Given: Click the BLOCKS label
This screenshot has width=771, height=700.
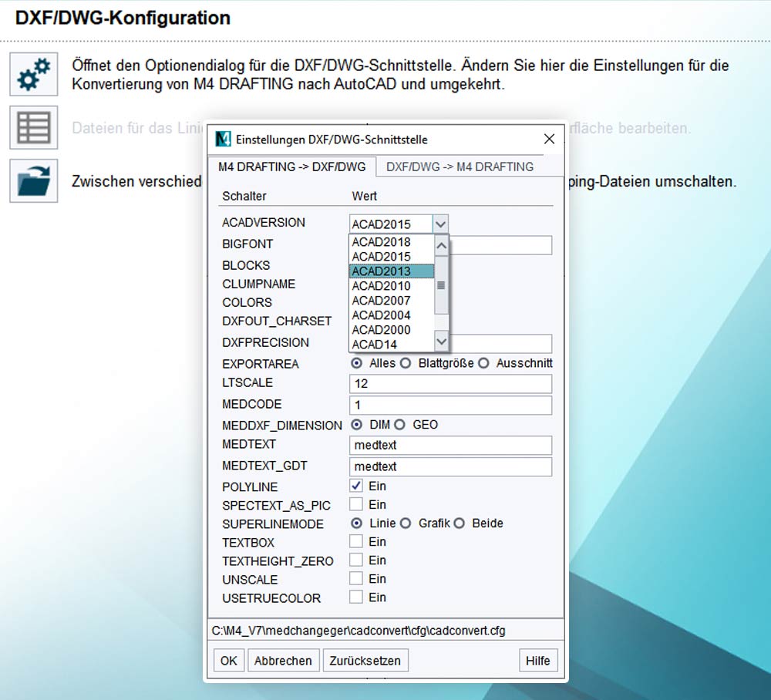Looking at the screenshot, I should tap(246, 265).
